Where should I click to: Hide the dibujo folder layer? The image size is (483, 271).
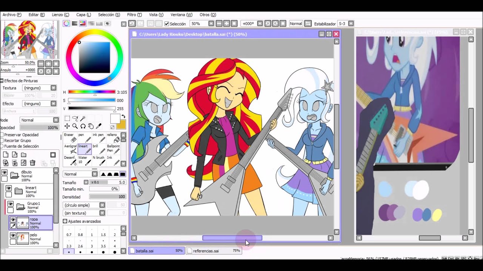(5, 173)
